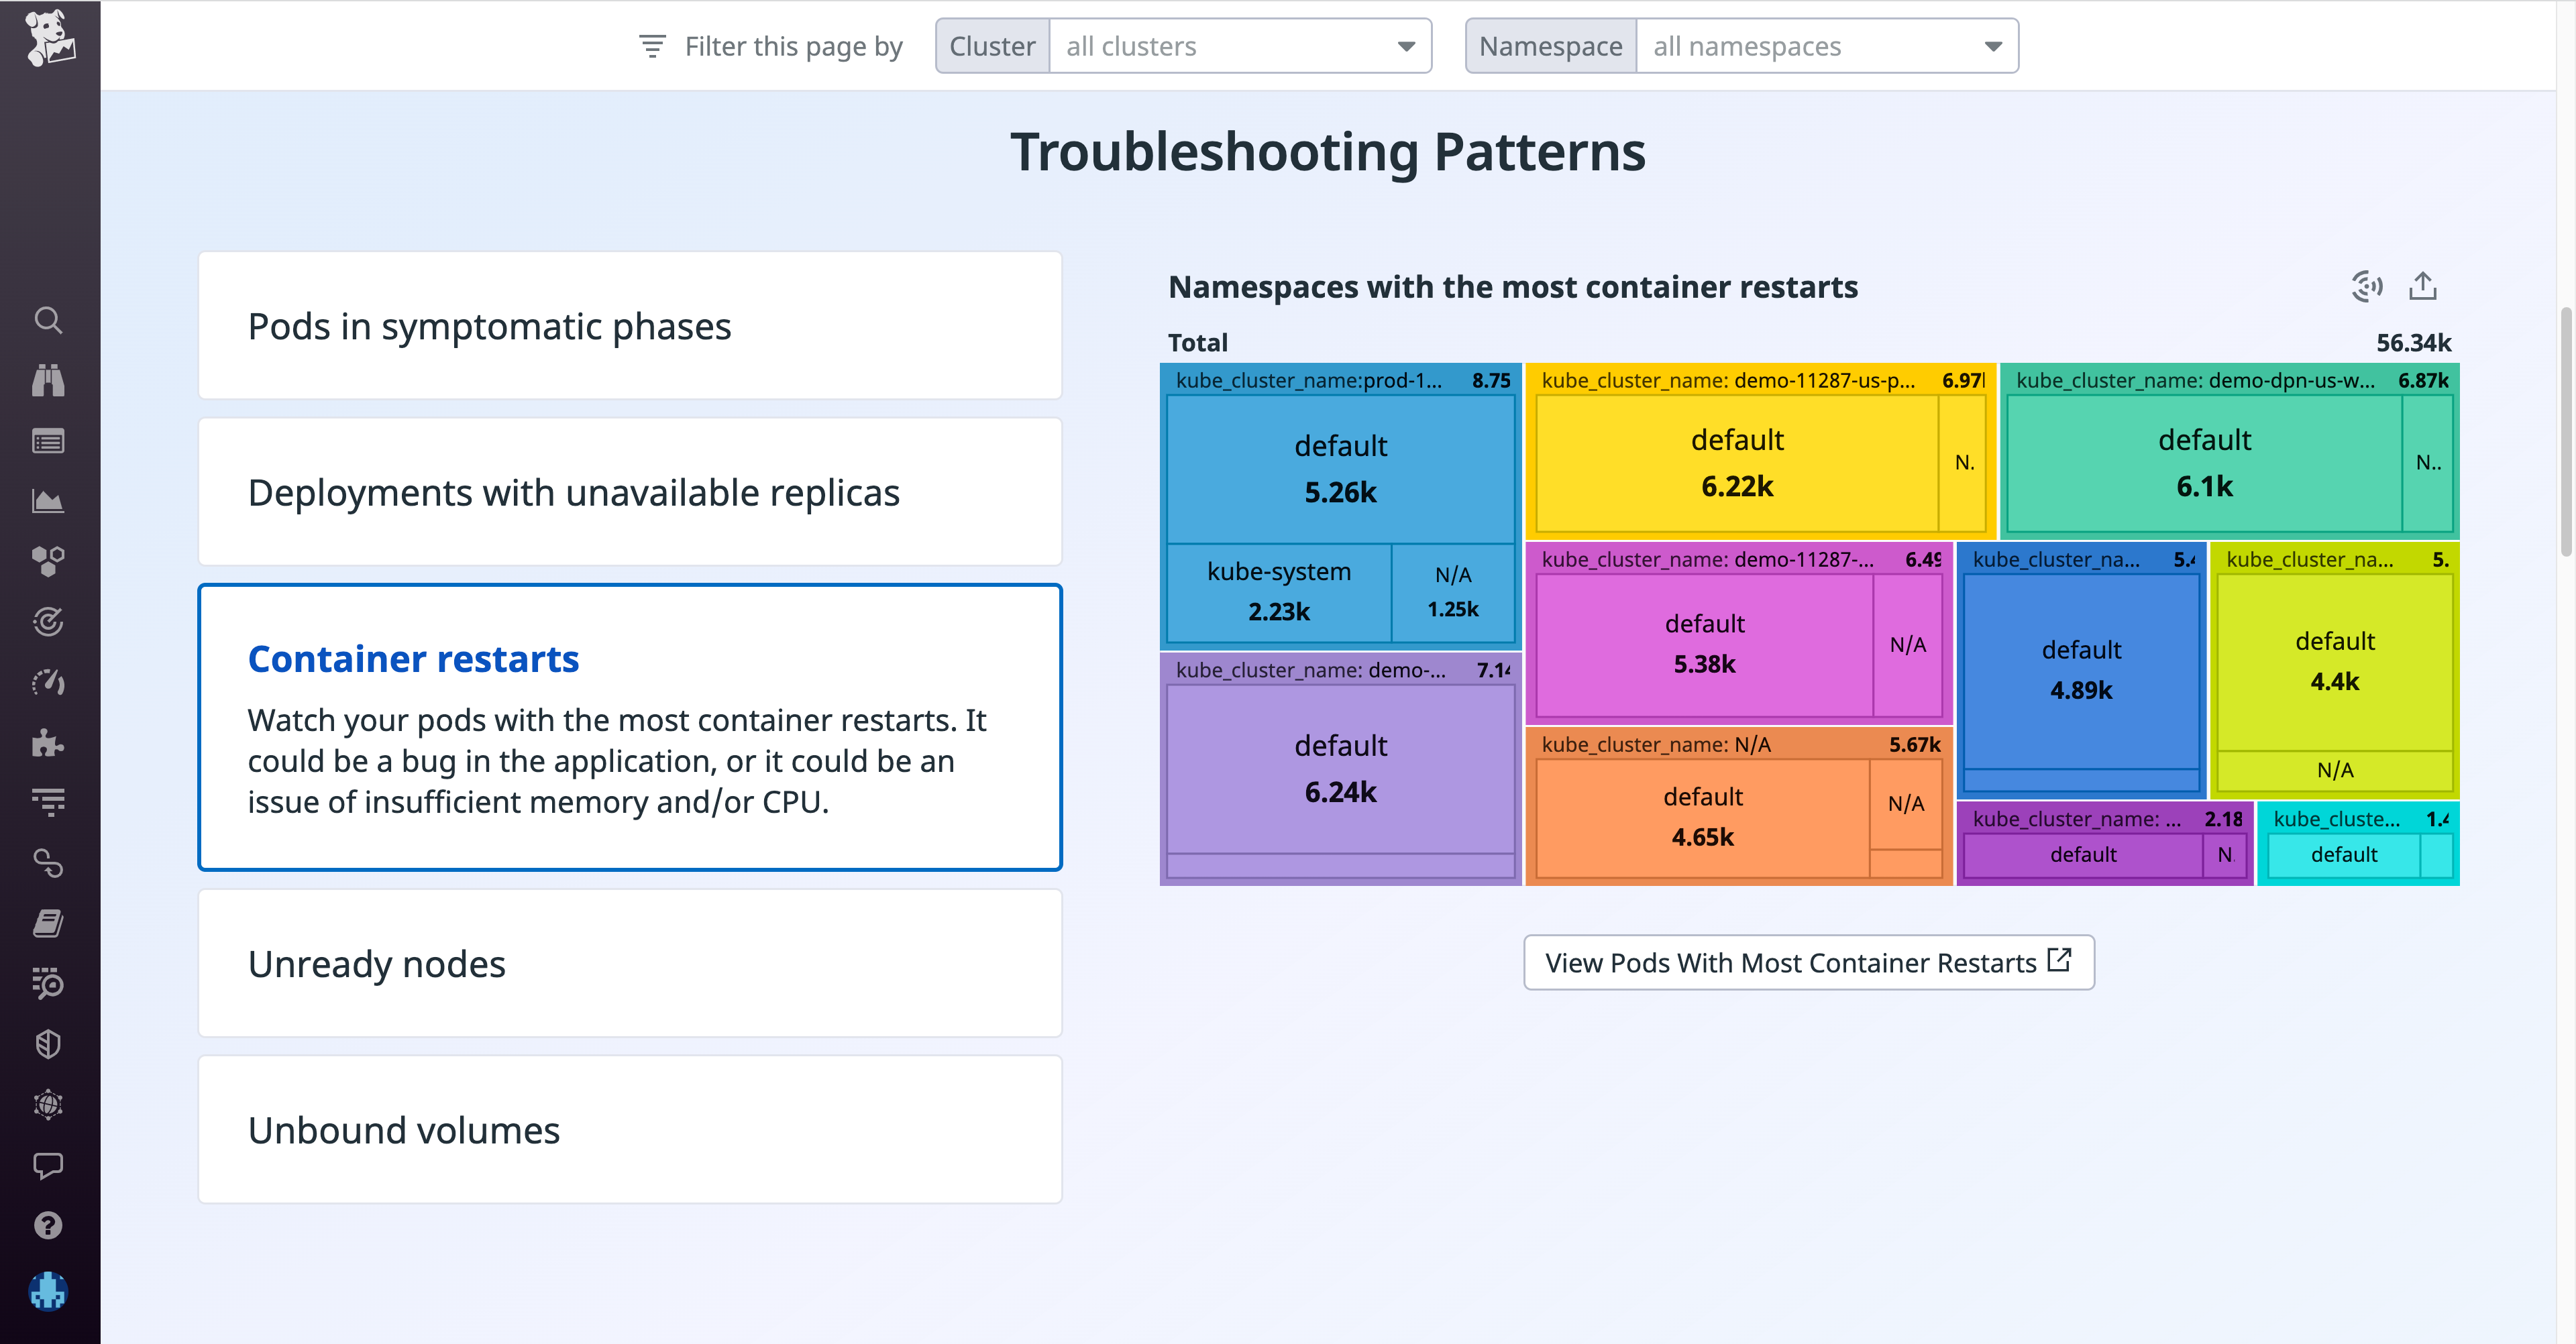Open the Security shield icon in sidebar
This screenshot has height=1344, width=2576.
[x=49, y=1043]
